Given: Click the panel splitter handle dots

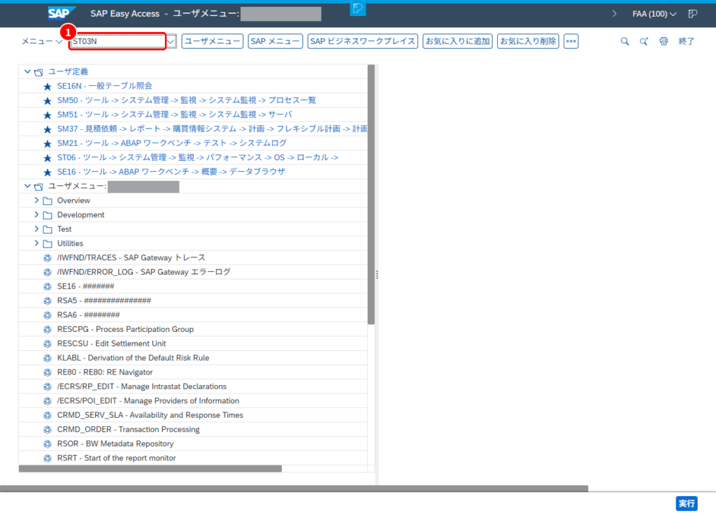Looking at the screenshot, I should point(377,275).
